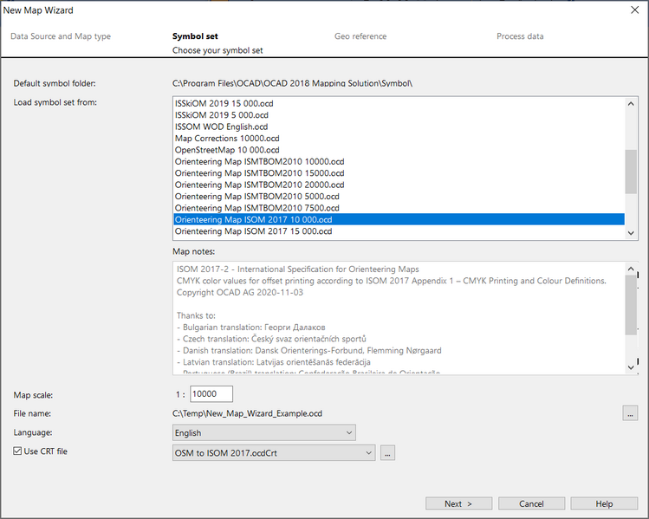Screen dimensions: 649x519
Task: Click the default symbol folder path
Action: pyautogui.click(x=292, y=83)
